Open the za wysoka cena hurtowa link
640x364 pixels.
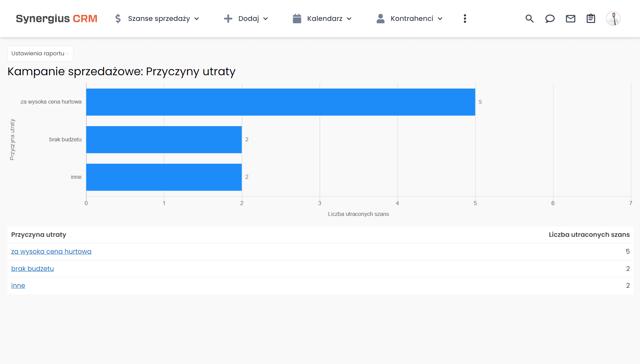51,251
